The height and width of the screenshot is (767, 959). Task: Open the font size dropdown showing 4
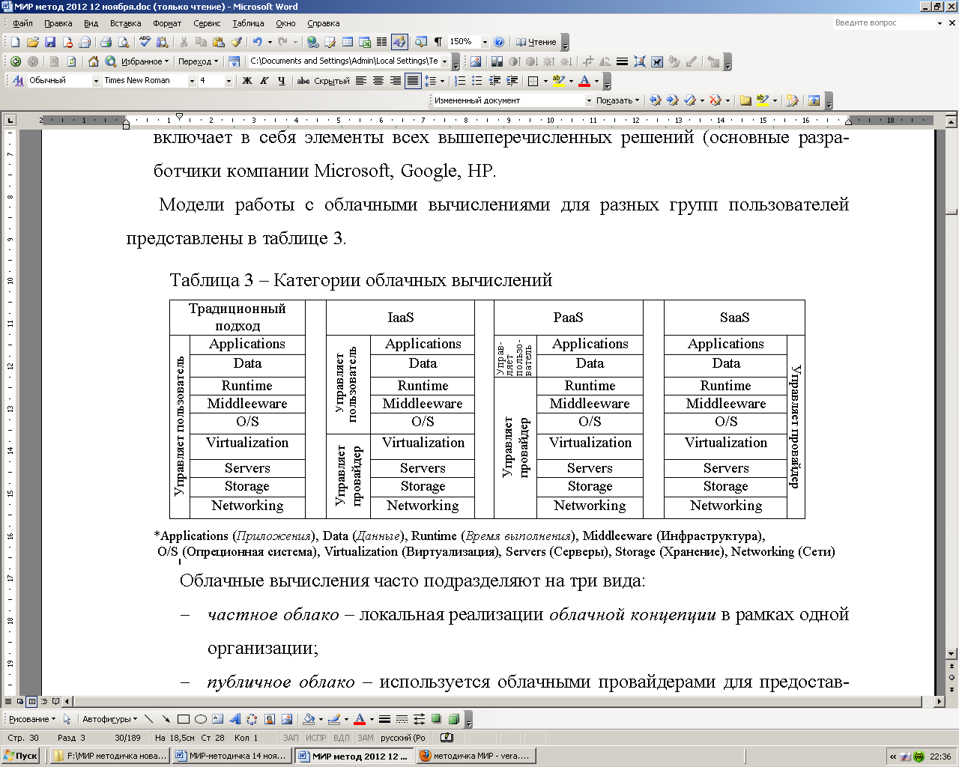click(228, 80)
